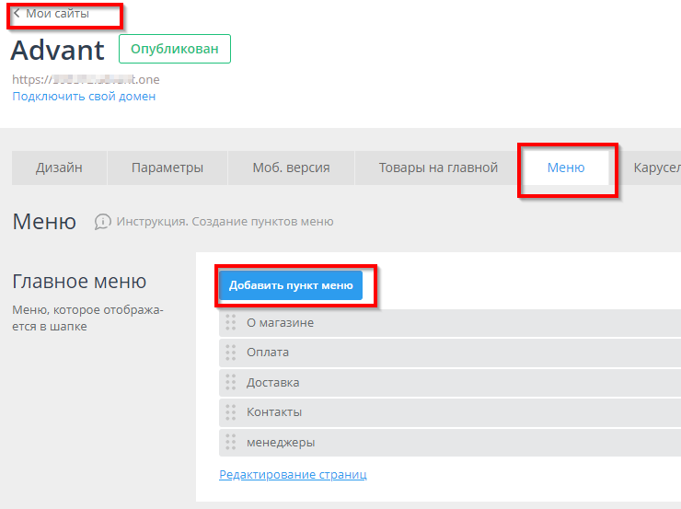Go to the Моб. версия tab
Screen dimensions: 681x509
point(291,168)
